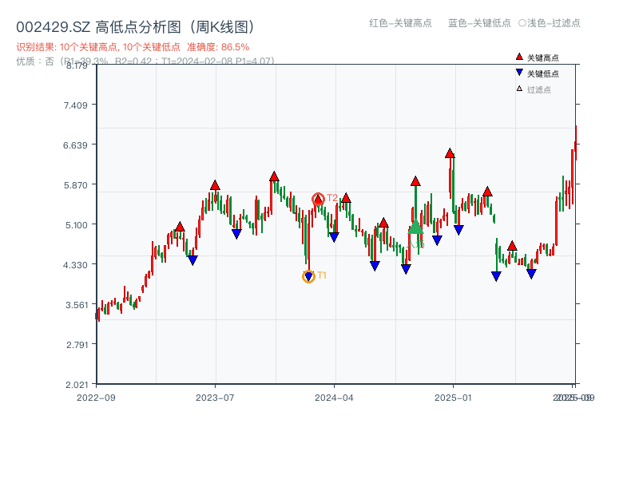Toggle the 关键高点 legend label
Screen dimensions: 639x479
[543, 57]
